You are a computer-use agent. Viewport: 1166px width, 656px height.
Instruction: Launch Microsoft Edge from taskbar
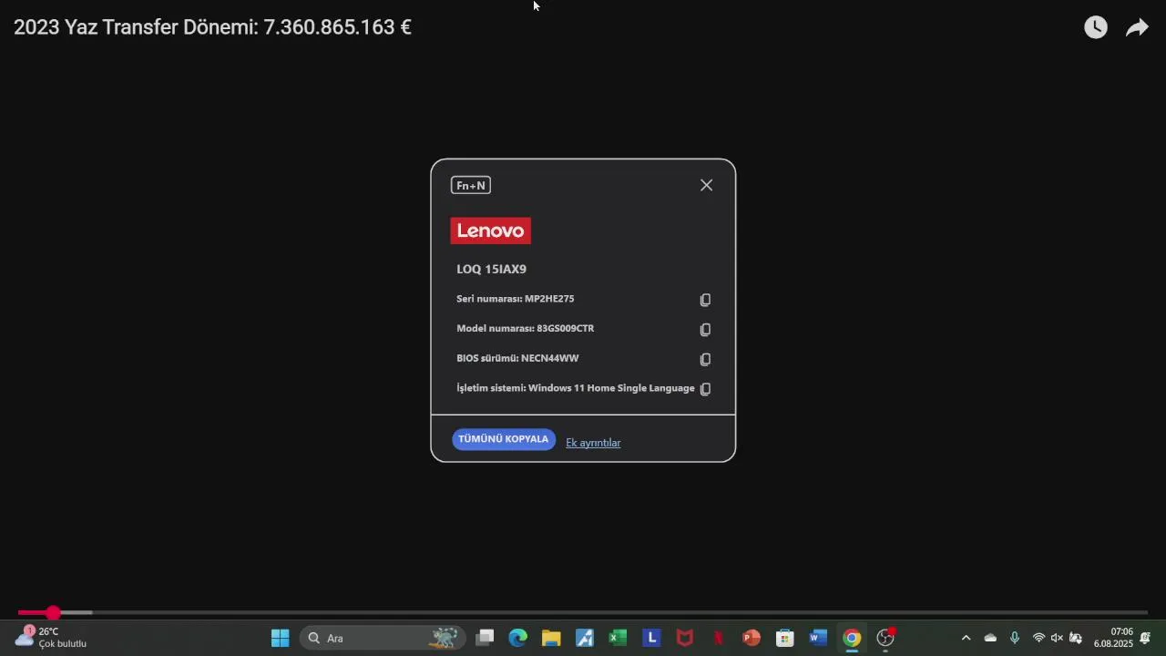click(518, 638)
